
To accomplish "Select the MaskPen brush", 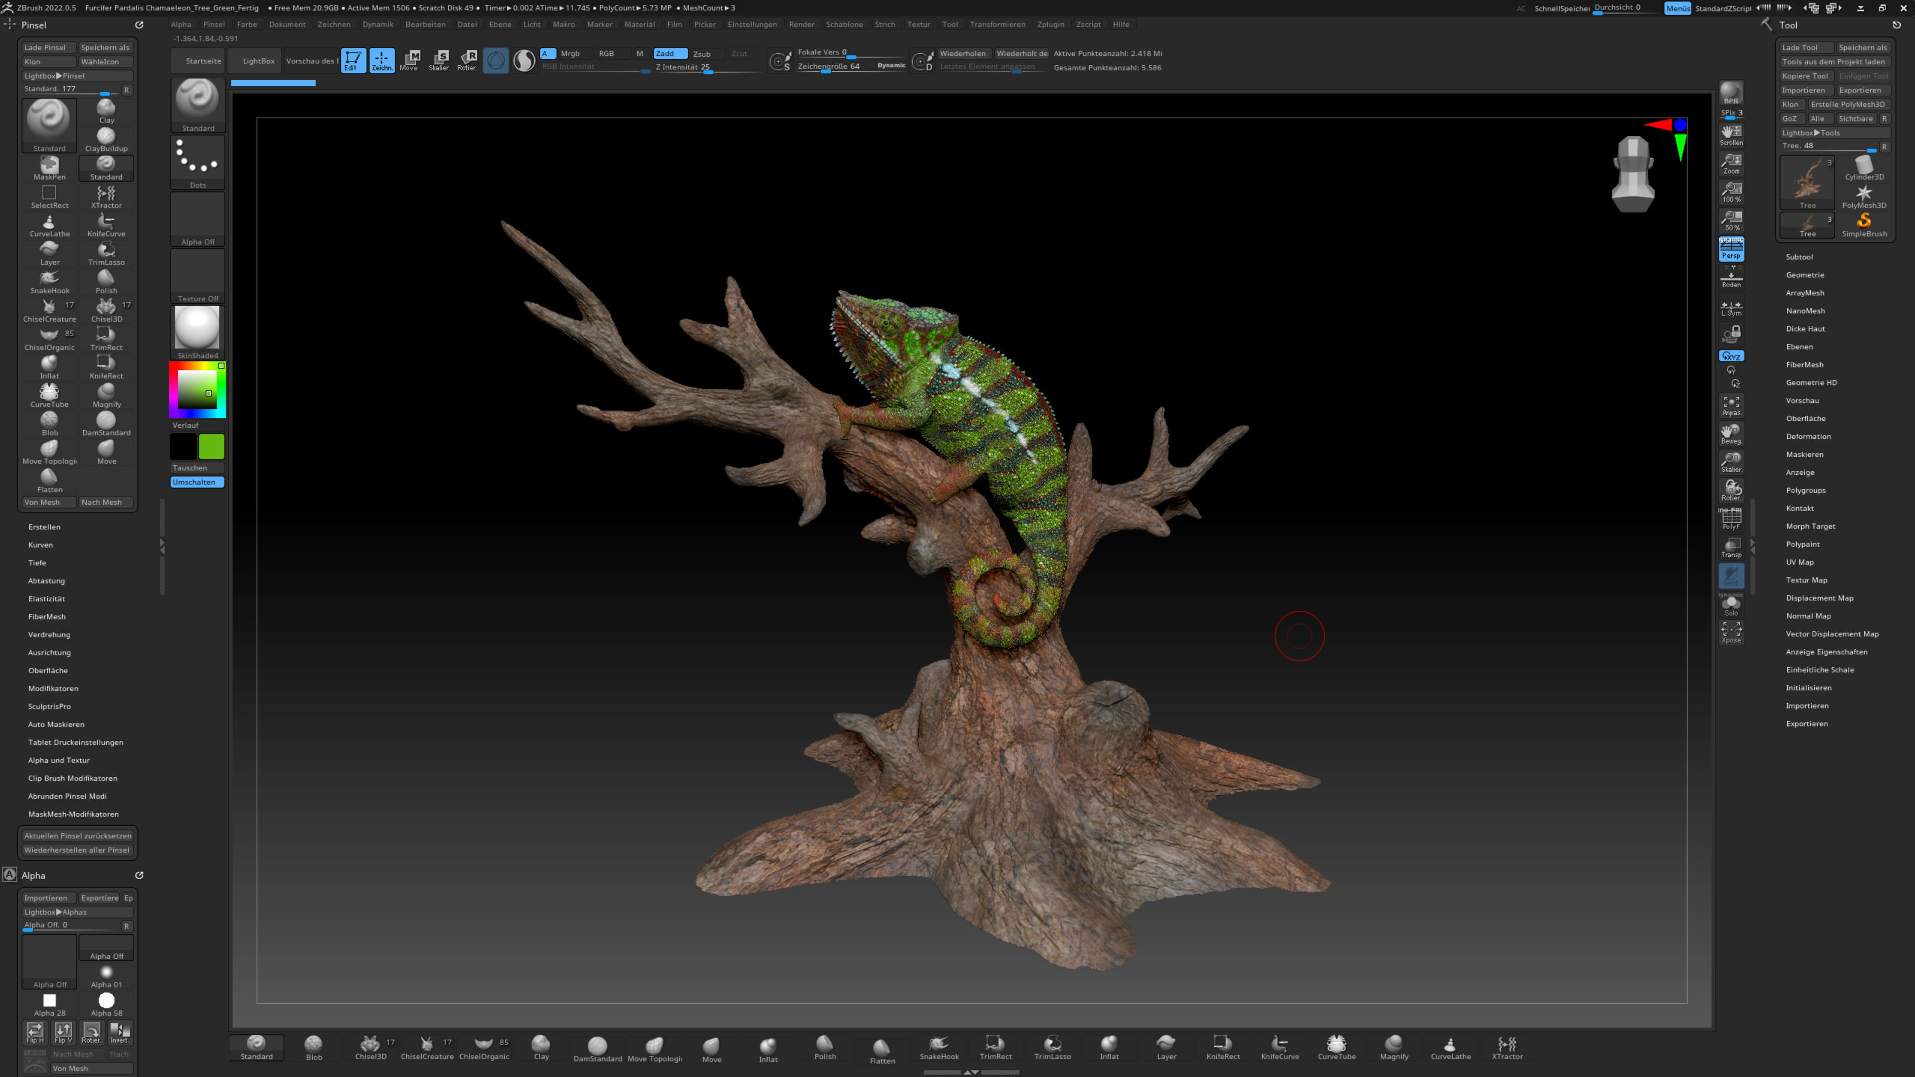I will (x=49, y=168).
